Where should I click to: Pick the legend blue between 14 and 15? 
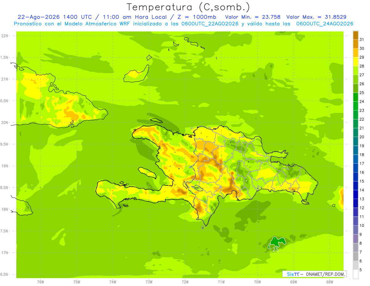pos(356,186)
